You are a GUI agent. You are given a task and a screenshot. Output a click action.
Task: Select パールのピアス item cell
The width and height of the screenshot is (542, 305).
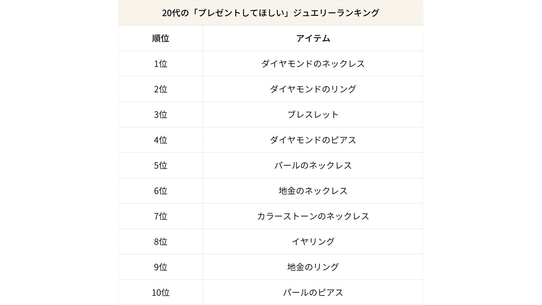click(x=313, y=292)
